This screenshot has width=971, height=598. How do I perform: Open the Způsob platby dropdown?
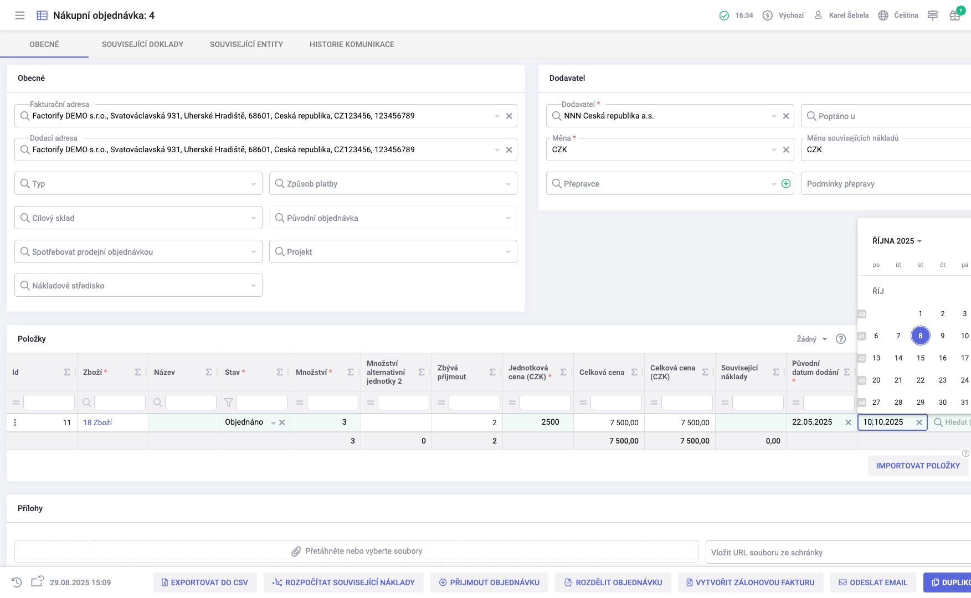[508, 184]
